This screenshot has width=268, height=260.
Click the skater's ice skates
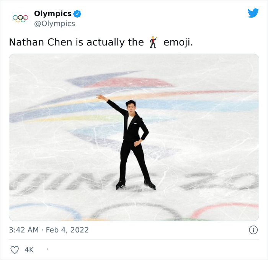pos(136,185)
